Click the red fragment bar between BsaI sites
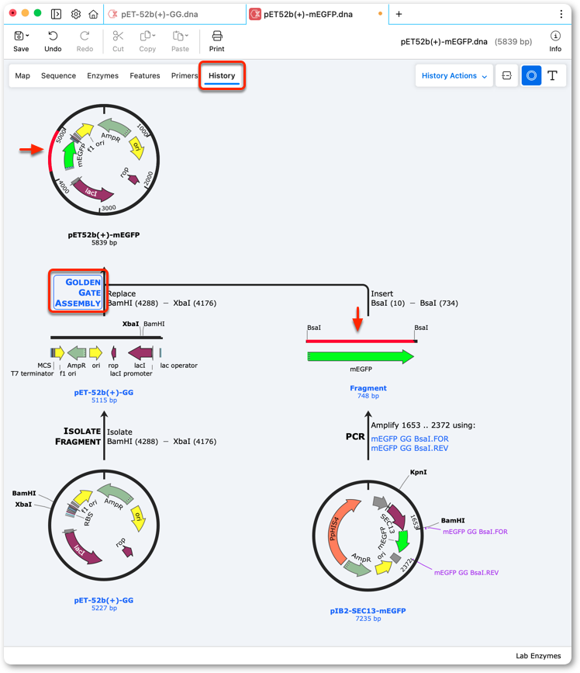Screen dimensions: 580x673 click(361, 342)
